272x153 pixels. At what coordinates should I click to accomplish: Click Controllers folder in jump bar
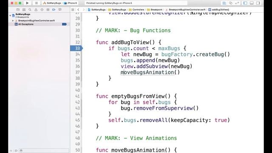tap(136, 10)
